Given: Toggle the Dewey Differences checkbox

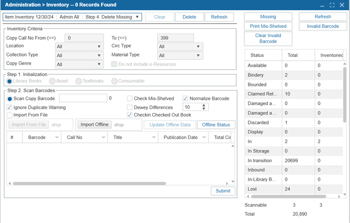Looking at the screenshot, I should tap(129, 107).
